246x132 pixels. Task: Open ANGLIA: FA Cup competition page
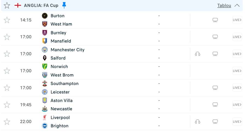(41, 5)
